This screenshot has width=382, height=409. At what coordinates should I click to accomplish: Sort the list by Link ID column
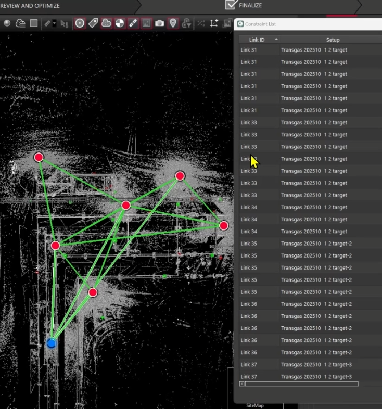click(x=259, y=40)
